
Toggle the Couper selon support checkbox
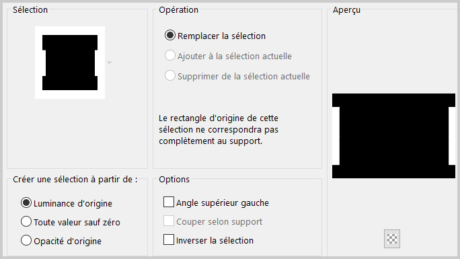coord(169,221)
